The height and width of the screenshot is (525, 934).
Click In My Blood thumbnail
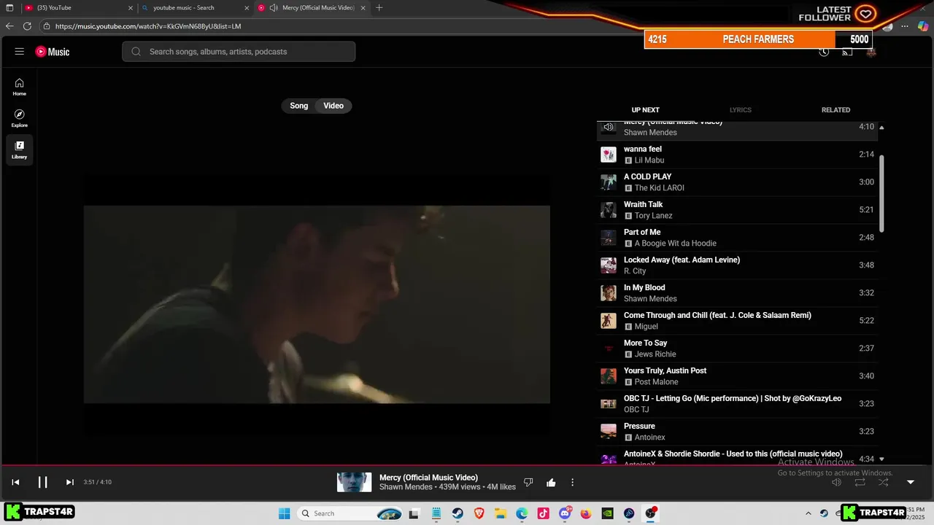tap(609, 293)
